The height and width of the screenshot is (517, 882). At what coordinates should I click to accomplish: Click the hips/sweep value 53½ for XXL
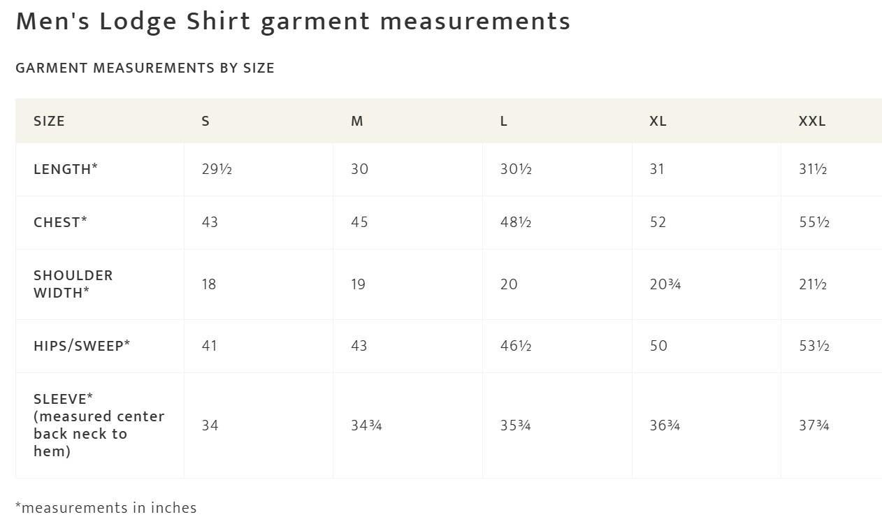(x=814, y=346)
